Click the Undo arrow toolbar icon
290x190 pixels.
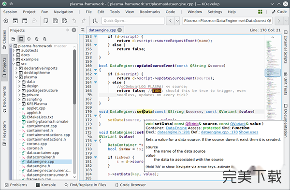[x=74, y=21]
